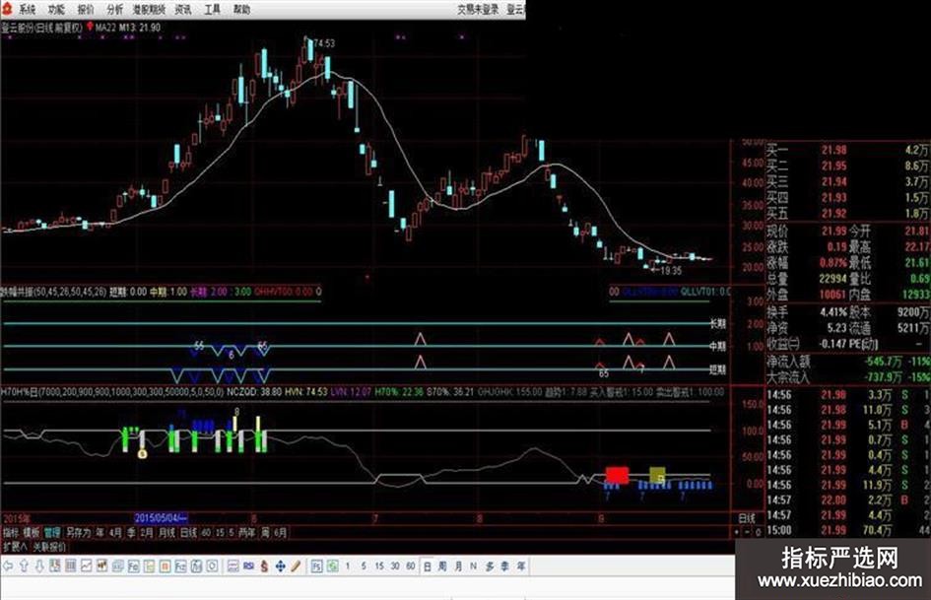Click the 买一 bid row

pyautogui.click(x=848, y=151)
